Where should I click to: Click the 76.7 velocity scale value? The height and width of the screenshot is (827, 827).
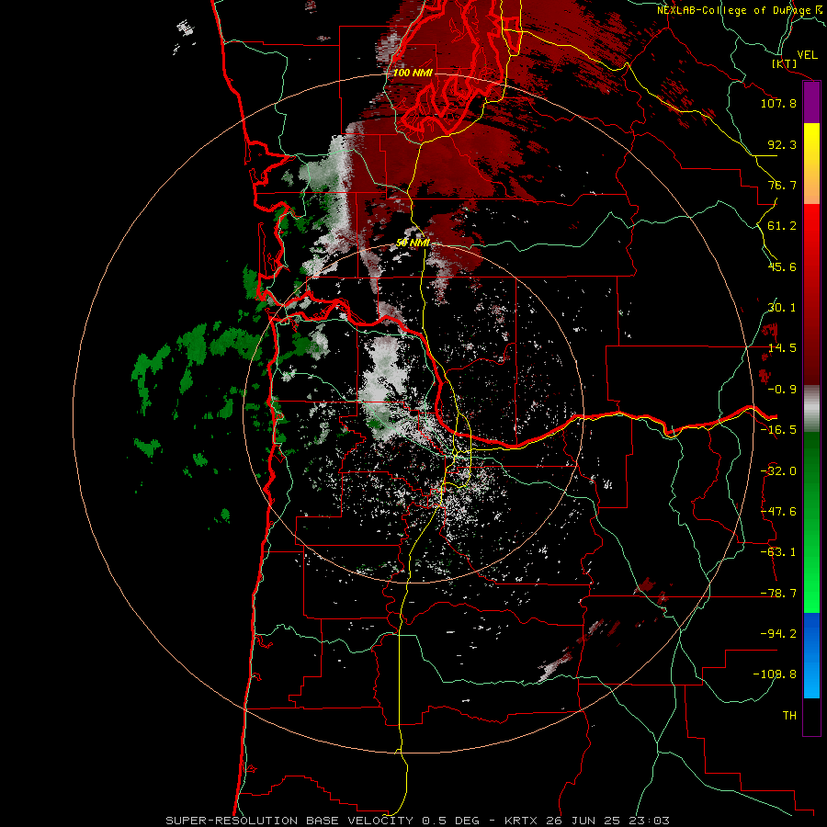click(x=782, y=185)
